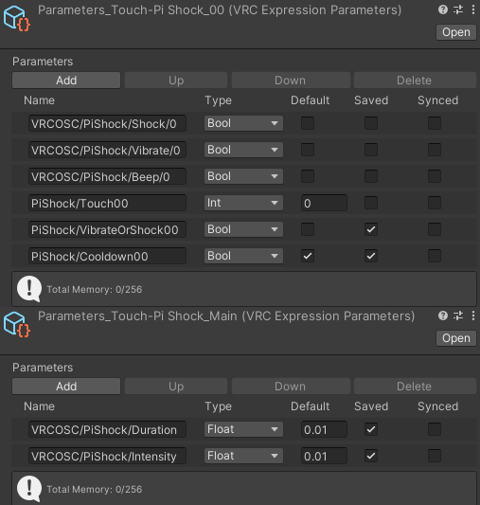This screenshot has width=480, height=505.
Task: Click the Touch-Pi Shock_Main cube asset icon
Action: [x=17, y=325]
